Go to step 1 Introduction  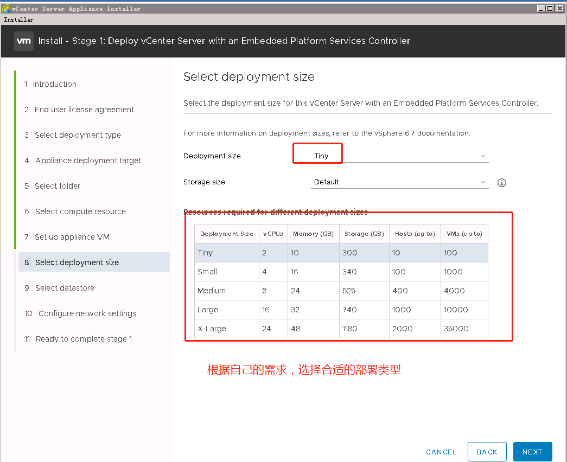[x=50, y=84]
